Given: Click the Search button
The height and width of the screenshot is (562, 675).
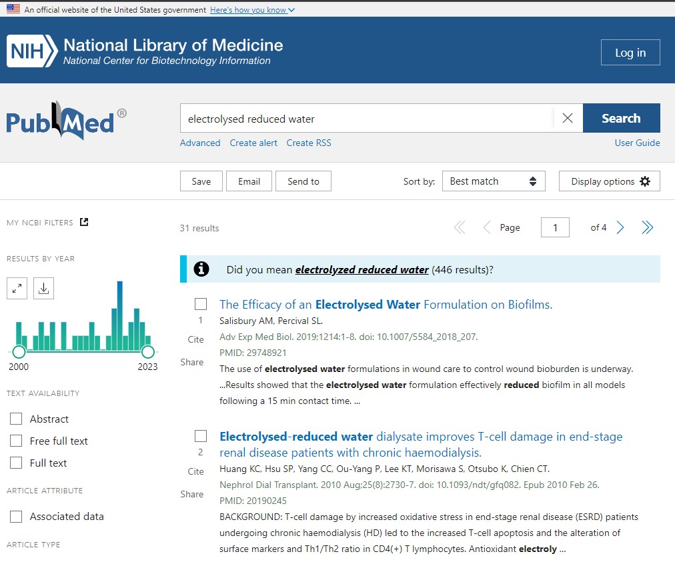Looking at the screenshot, I should (621, 118).
